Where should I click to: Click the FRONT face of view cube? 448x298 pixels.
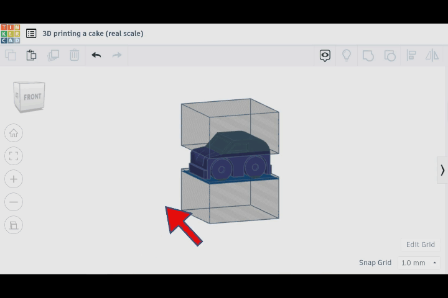[32, 97]
